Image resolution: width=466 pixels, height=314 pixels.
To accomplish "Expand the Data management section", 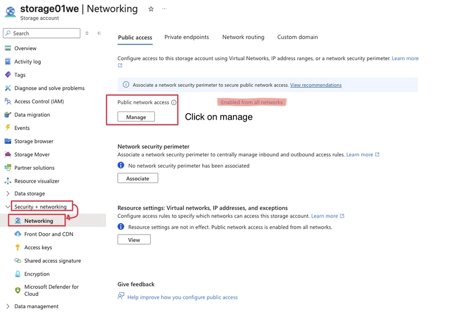I will [x=8, y=306].
